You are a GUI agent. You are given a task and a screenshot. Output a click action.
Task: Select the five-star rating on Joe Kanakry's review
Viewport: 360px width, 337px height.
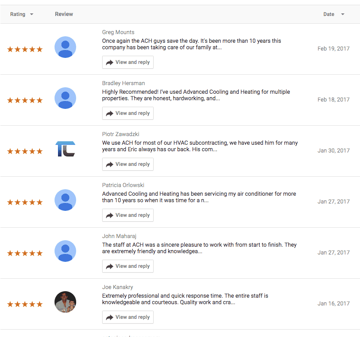[25, 304]
